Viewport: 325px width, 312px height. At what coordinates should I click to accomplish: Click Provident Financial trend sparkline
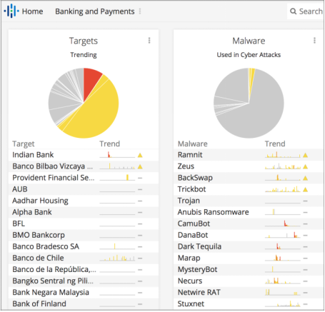(117, 178)
